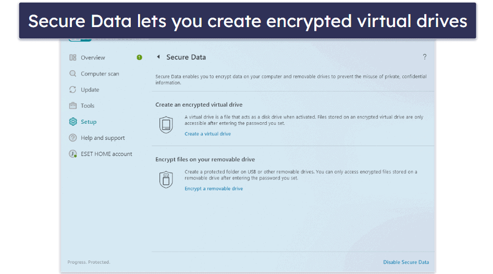Click the ESET HOME account icon
This screenshot has height=274, width=493.
[x=73, y=154]
